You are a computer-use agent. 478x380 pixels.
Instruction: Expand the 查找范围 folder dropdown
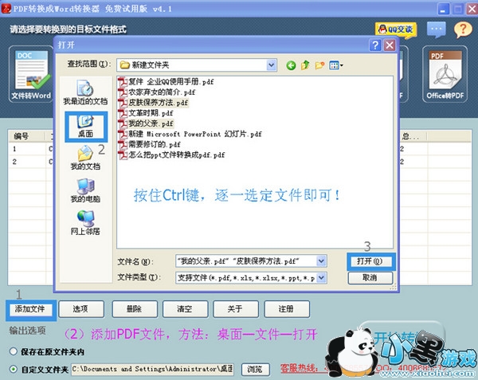pos(271,65)
